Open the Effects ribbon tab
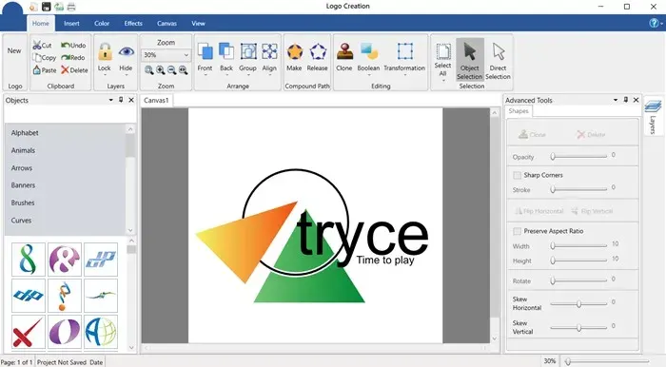This screenshot has width=666, height=367. (x=133, y=24)
